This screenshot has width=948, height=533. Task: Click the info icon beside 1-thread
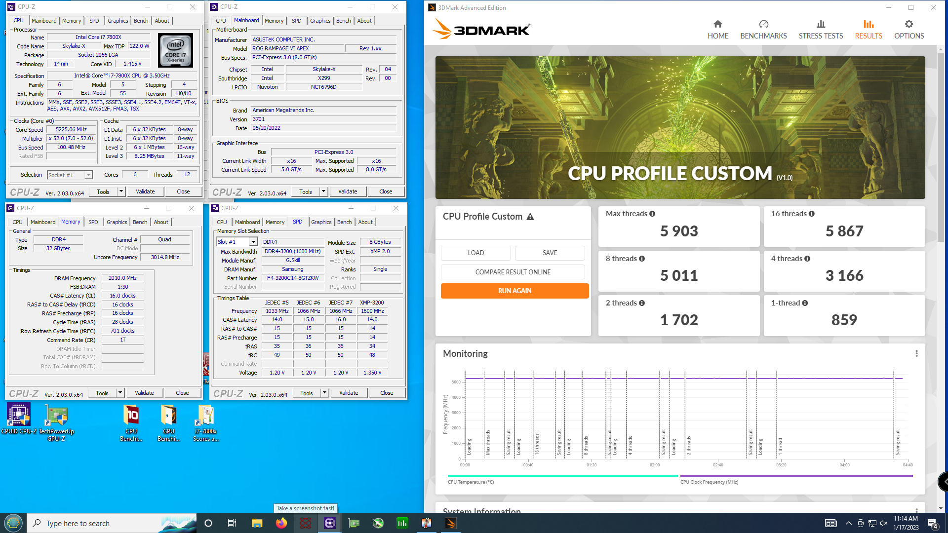click(805, 303)
